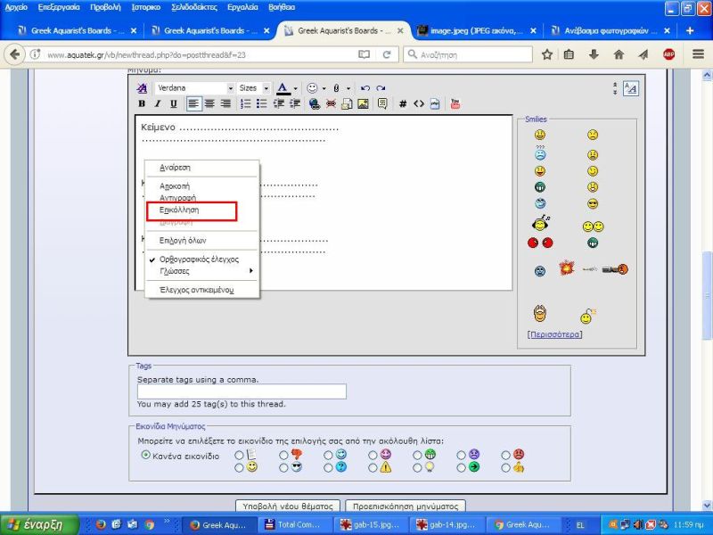713x535 pixels.
Task: Apply underline formatting in the editor
Action: pos(173,103)
